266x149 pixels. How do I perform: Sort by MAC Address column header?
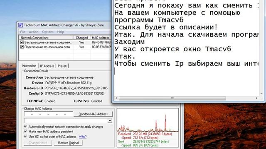(101, 38)
